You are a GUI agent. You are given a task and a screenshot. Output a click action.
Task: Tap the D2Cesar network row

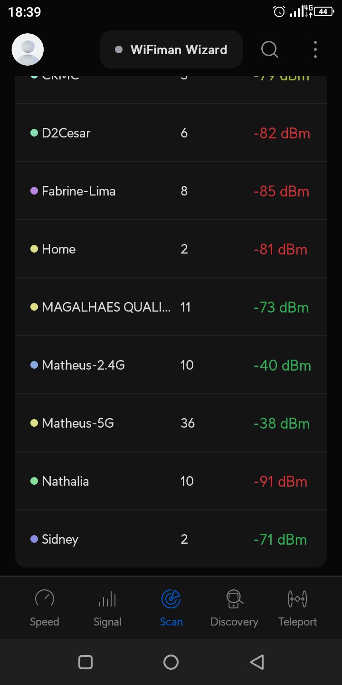(x=171, y=133)
